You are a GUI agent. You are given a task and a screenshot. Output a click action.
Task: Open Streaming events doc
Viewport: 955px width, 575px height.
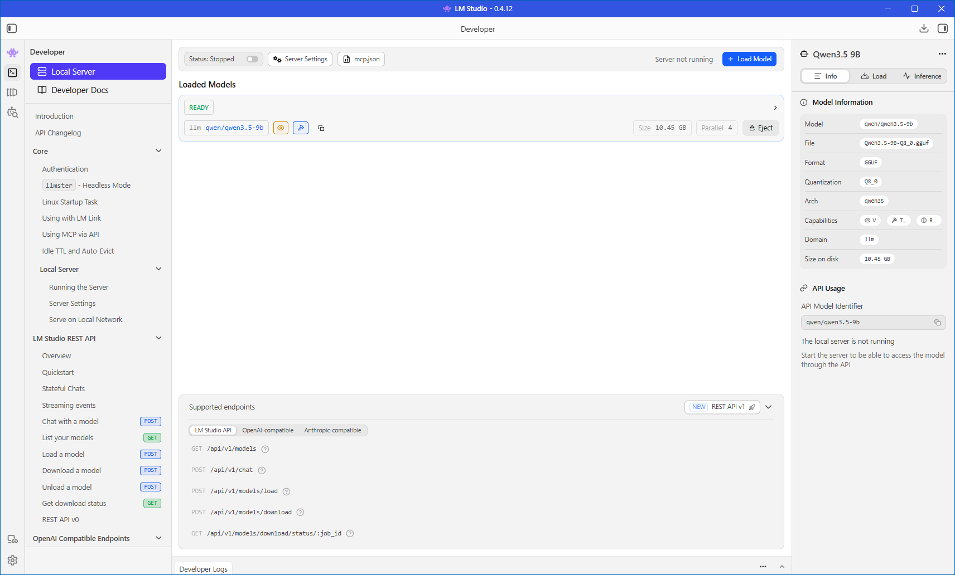(x=69, y=406)
